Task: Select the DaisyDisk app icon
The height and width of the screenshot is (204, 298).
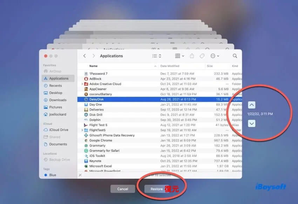Action: [x=86, y=99]
